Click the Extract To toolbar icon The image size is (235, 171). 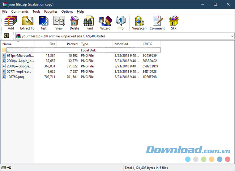pos(27,22)
